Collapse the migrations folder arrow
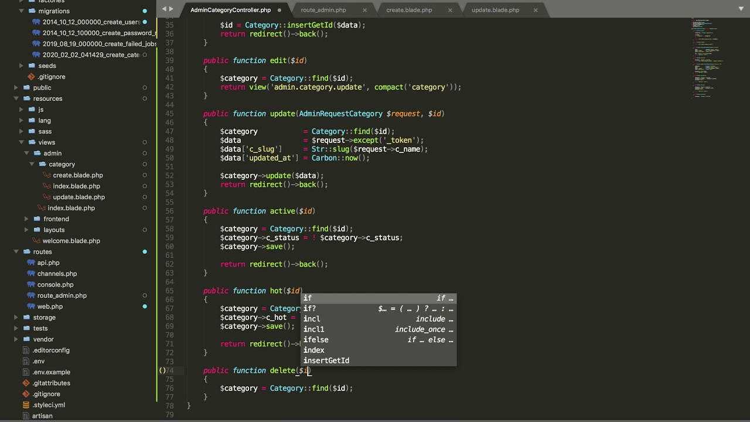Image resolution: width=750 pixels, height=422 pixels. click(22, 11)
